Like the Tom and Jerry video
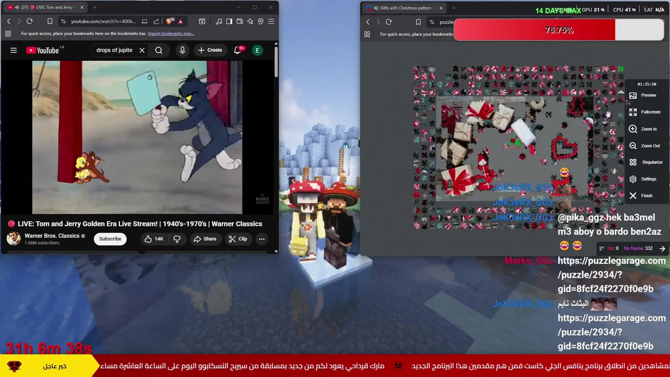The width and height of the screenshot is (670, 377). point(154,239)
